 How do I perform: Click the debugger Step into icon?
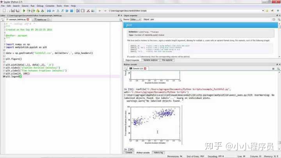(x=58, y=11)
